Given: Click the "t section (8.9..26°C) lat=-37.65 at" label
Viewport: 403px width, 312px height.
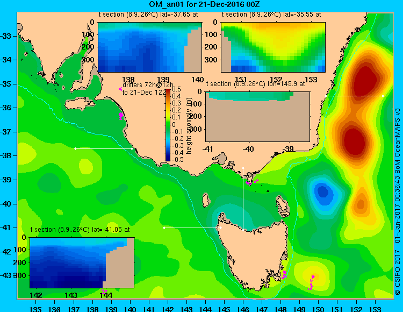Looking at the screenshot, I should coord(148,15).
